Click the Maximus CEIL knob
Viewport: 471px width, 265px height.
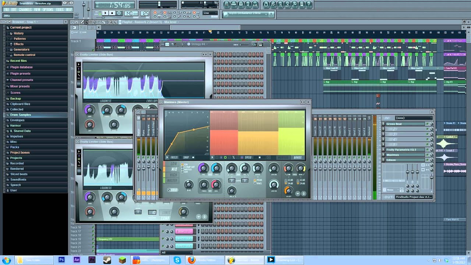pyautogui.click(x=216, y=185)
